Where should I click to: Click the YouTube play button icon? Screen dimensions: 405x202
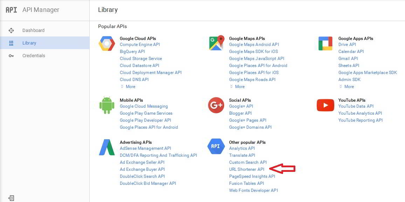tap(325, 105)
